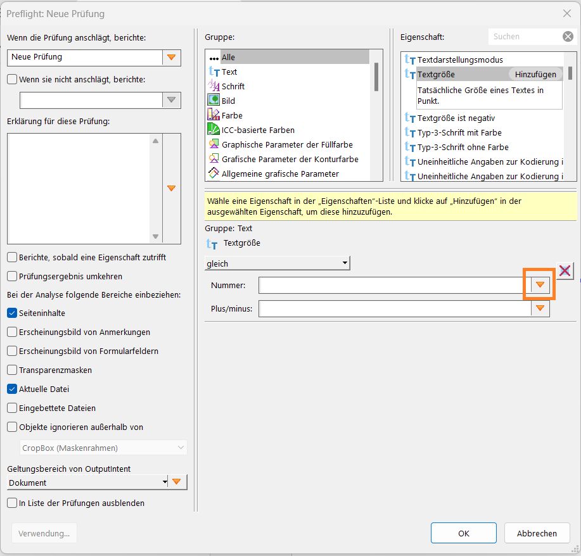Enable 'Wenn sie nicht anschlägt, berichte' checkbox

12,79
